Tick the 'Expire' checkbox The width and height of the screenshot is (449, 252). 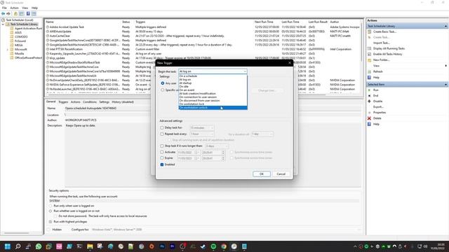coord(162,158)
